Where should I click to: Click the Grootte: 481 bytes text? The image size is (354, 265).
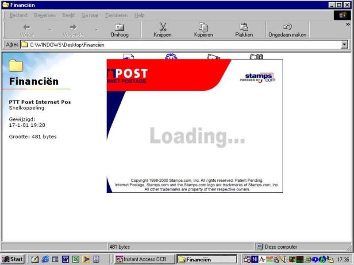pyautogui.click(x=33, y=136)
